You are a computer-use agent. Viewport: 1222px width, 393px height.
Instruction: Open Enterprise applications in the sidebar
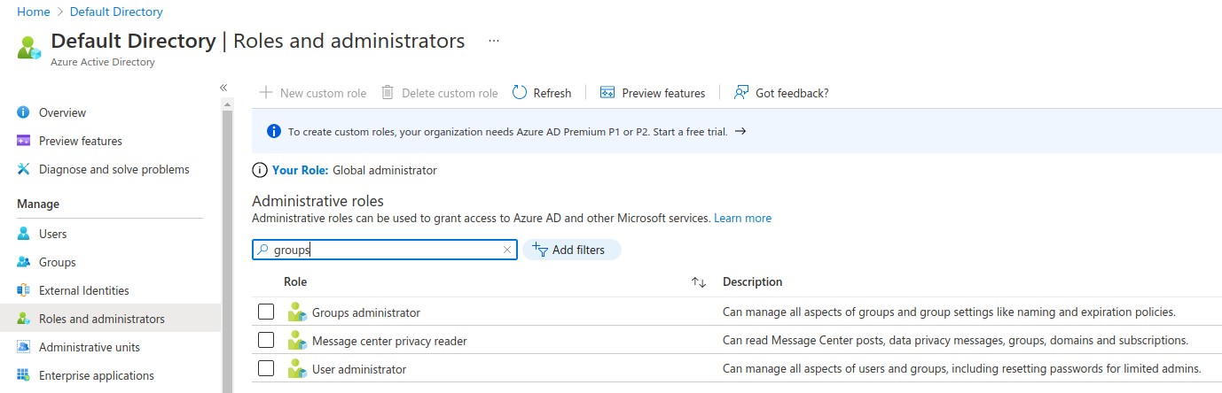96,375
